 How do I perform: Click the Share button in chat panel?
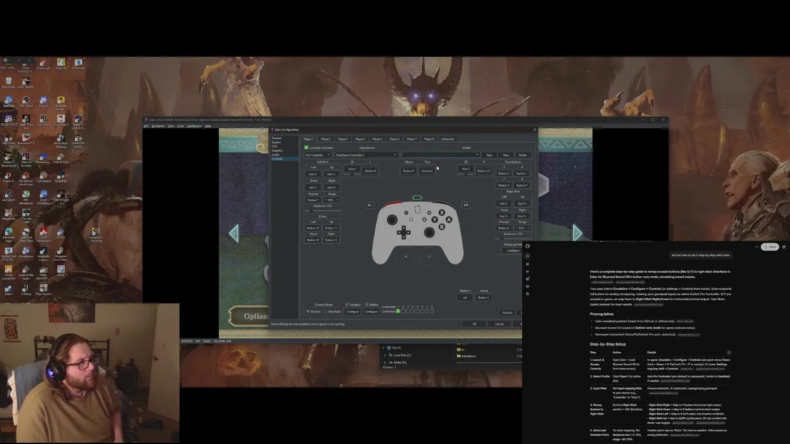(x=770, y=247)
